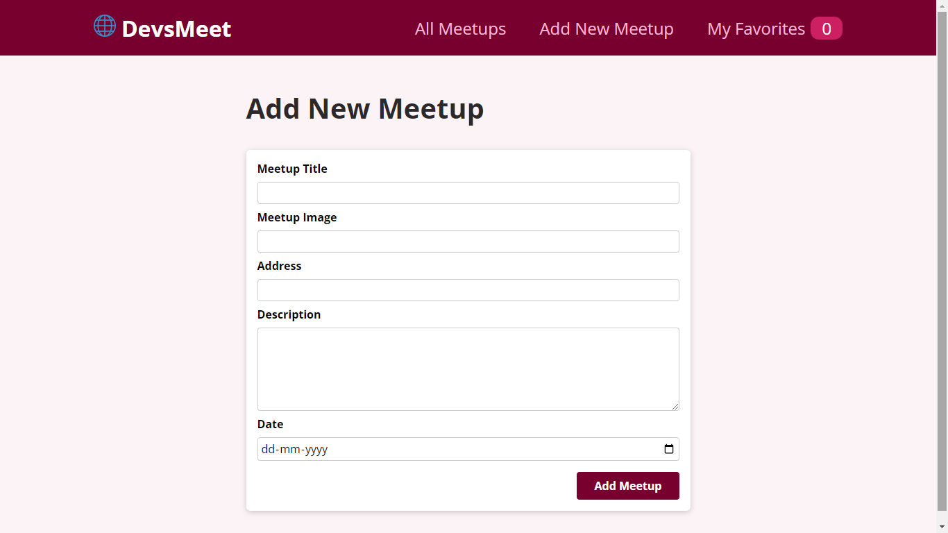Click the scrollbar up arrow
This screenshot has height=533, width=948.
[x=942, y=5]
